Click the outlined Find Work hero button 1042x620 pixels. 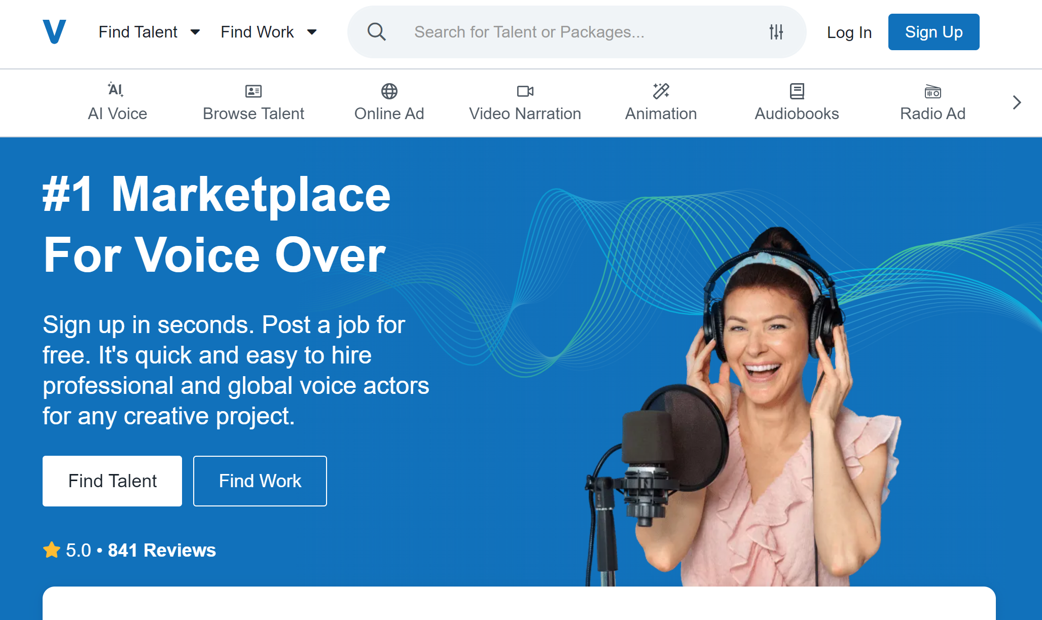point(260,481)
